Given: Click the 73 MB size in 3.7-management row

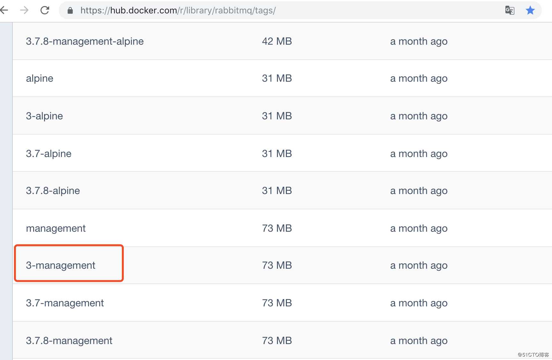Looking at the screenshot, I should [277, 303].
